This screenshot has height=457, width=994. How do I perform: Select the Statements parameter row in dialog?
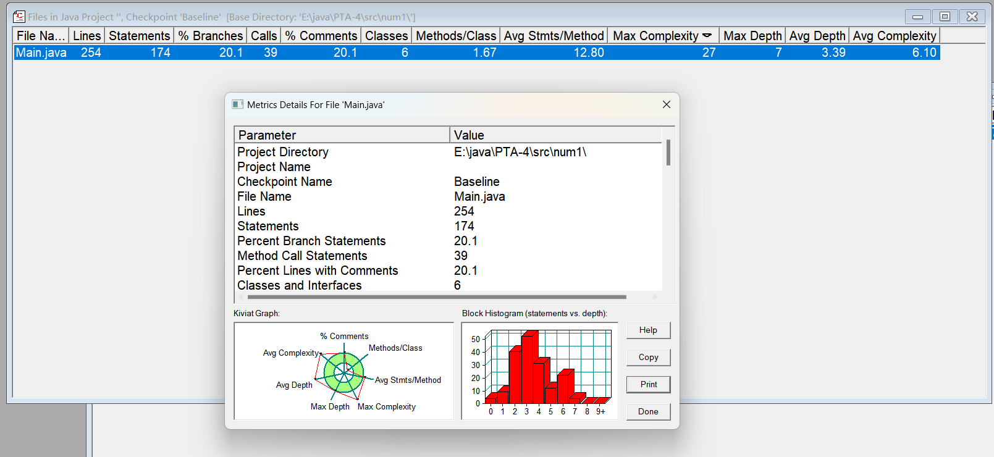point(449,226)
